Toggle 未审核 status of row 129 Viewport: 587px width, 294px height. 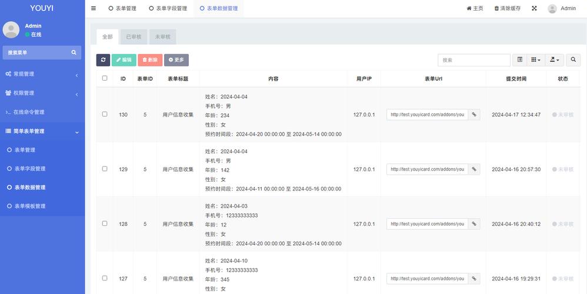click(x=563, y=169)
